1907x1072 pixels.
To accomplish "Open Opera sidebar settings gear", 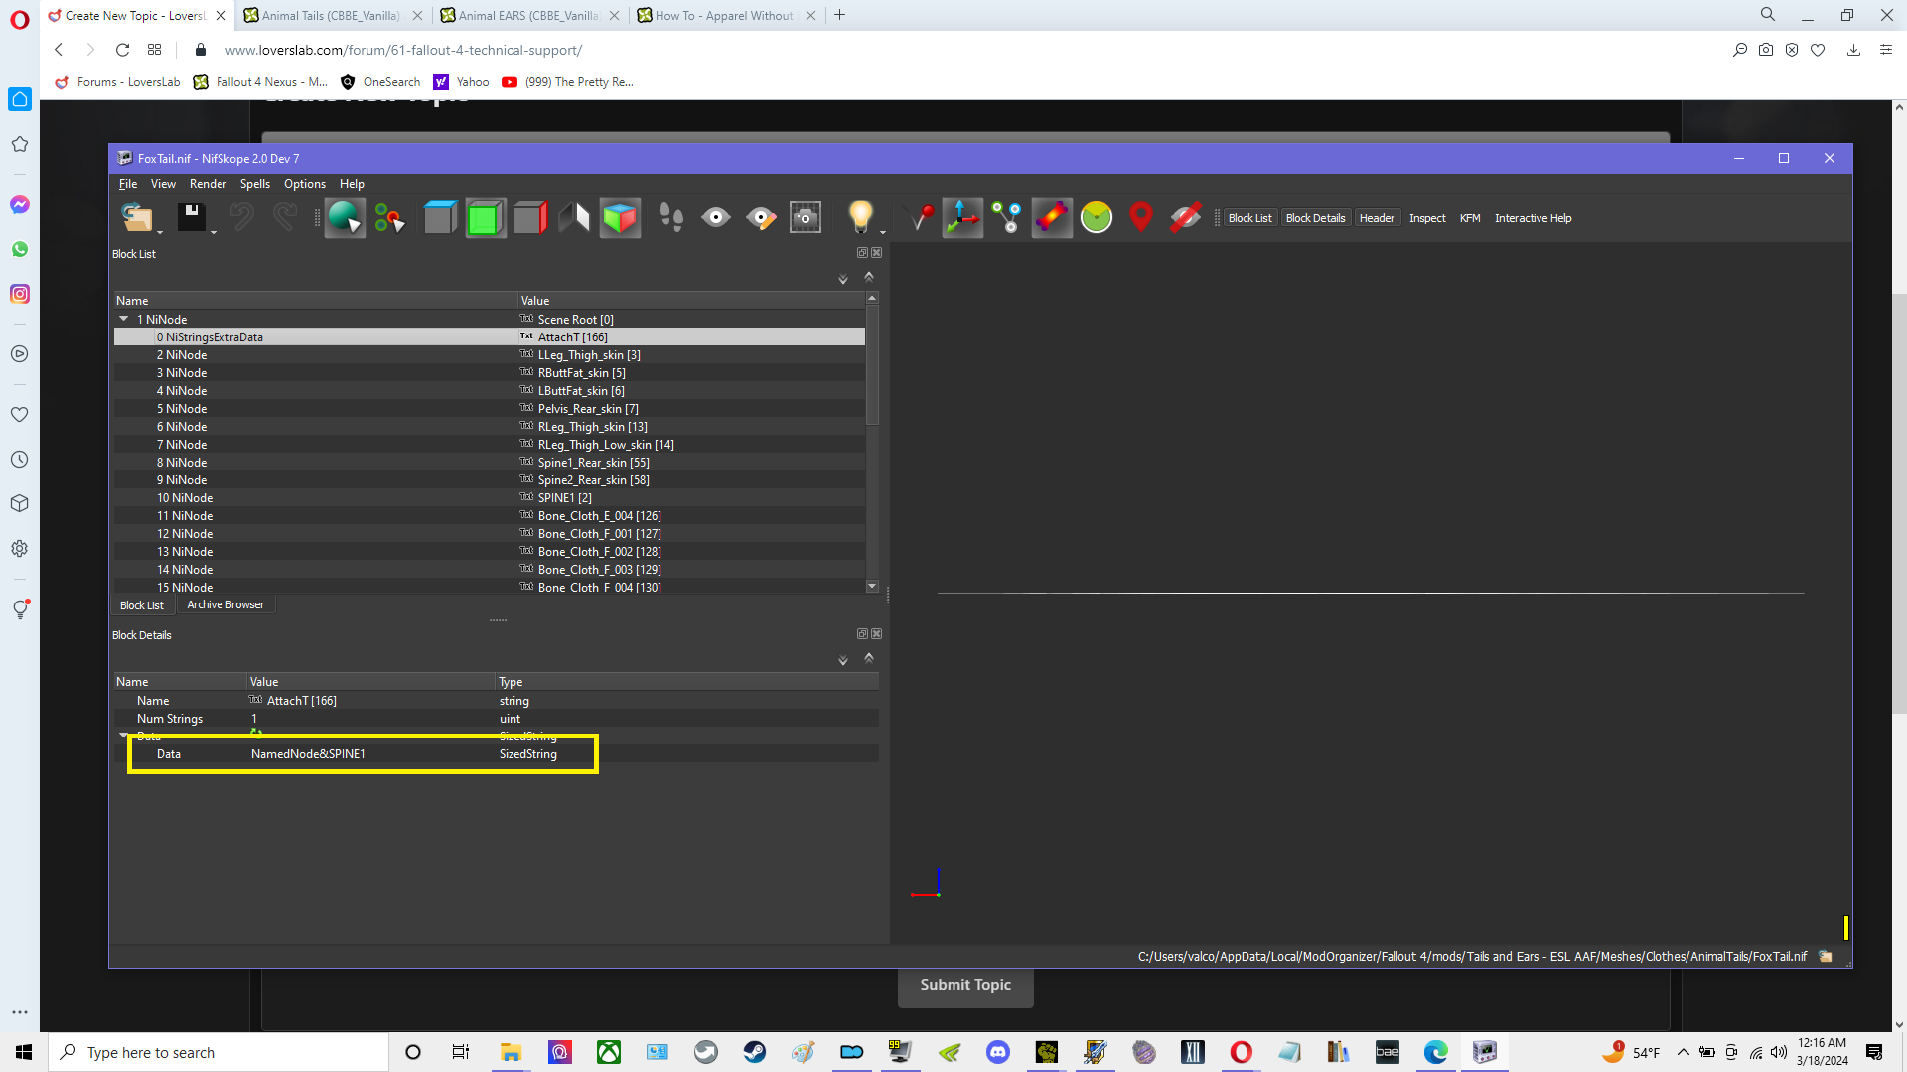I will (x=20, y=549).
